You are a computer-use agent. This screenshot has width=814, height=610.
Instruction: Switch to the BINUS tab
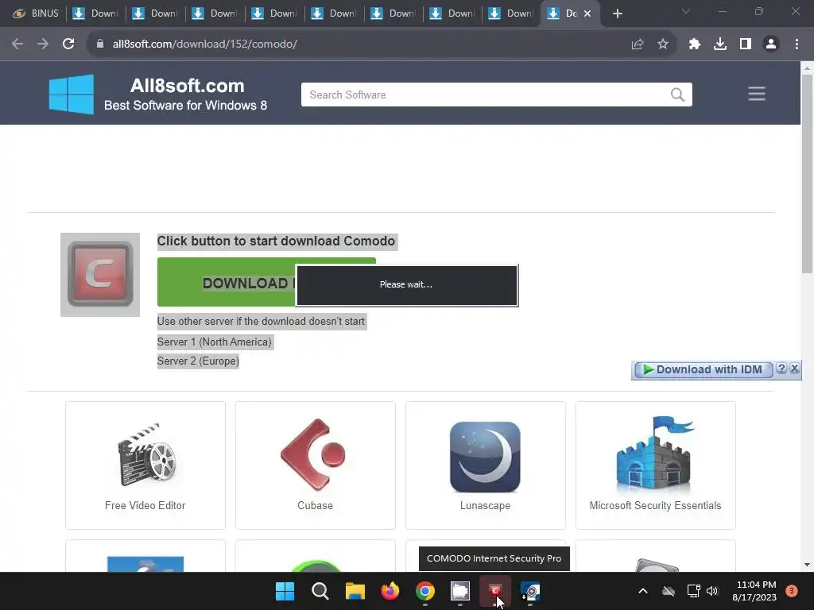(35, 14)
